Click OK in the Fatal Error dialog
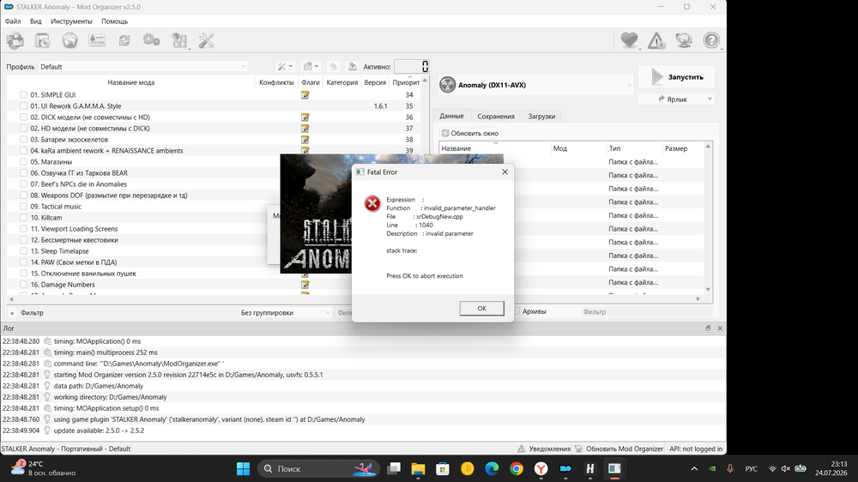The height and width of the screenshot is (482, 858). point(481,308)
